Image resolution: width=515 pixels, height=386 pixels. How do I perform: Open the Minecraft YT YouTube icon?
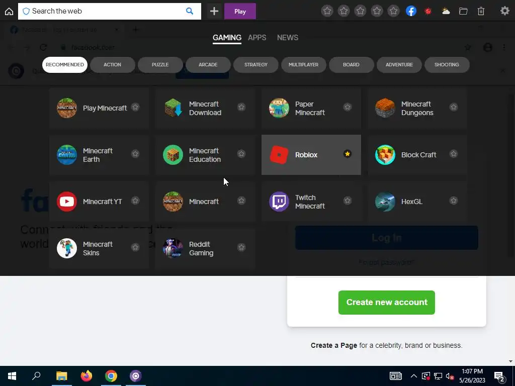click(x=67, y=202)
